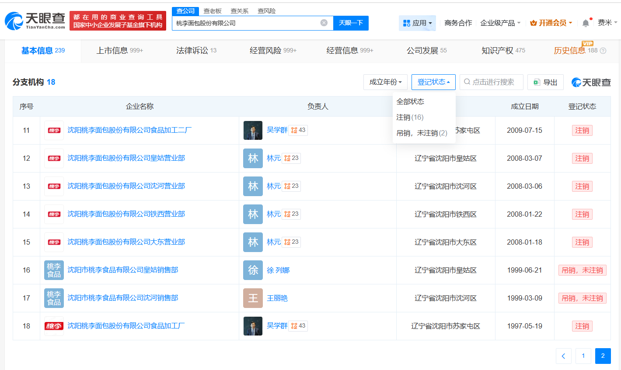The image size is (621, 370).
Task: Collapse the 登记状态 dropdown
Action: click(x=433, y=82)
